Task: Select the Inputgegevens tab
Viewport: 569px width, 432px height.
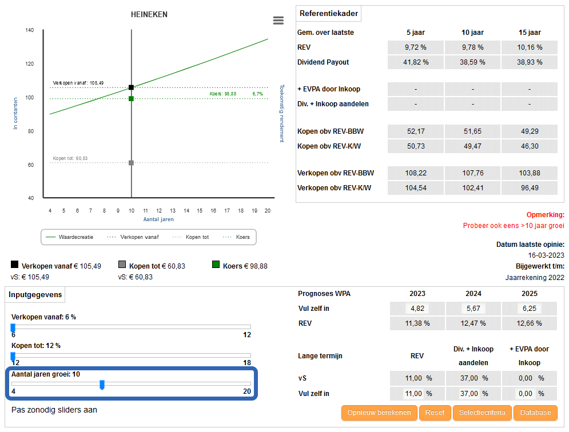Action: (x=35, y=294)
